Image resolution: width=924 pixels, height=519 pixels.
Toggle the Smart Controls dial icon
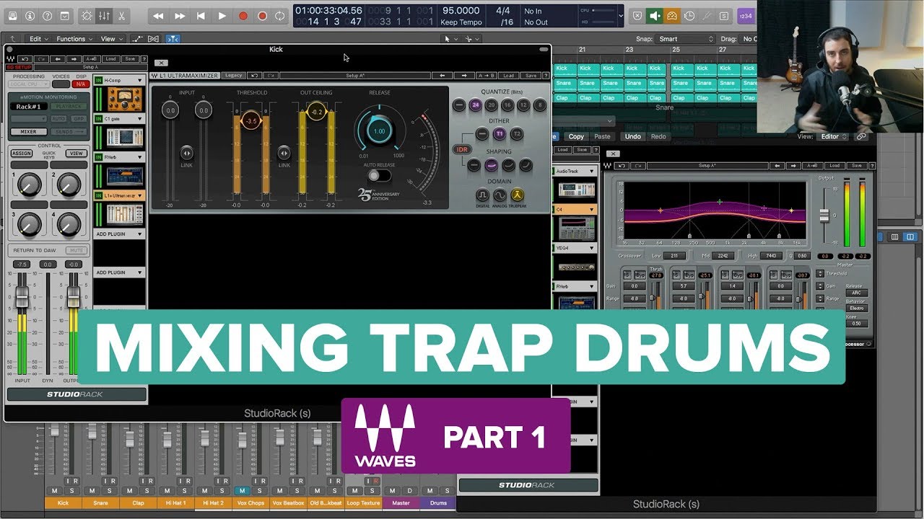pyautogui.click(x=87, y=15)
